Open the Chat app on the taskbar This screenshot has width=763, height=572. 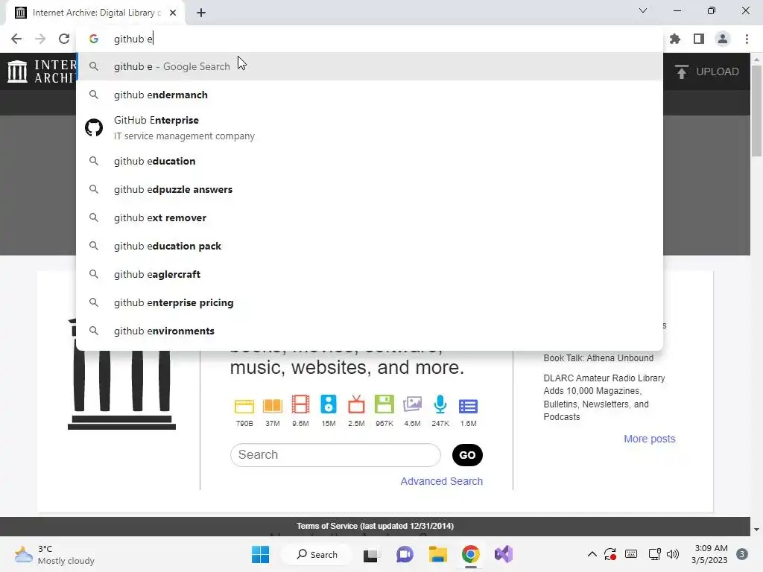(405, 554)
